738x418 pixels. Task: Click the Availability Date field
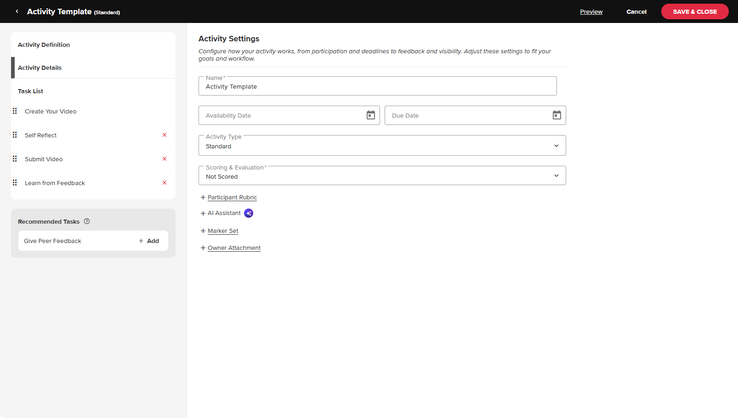pos(289,115)
